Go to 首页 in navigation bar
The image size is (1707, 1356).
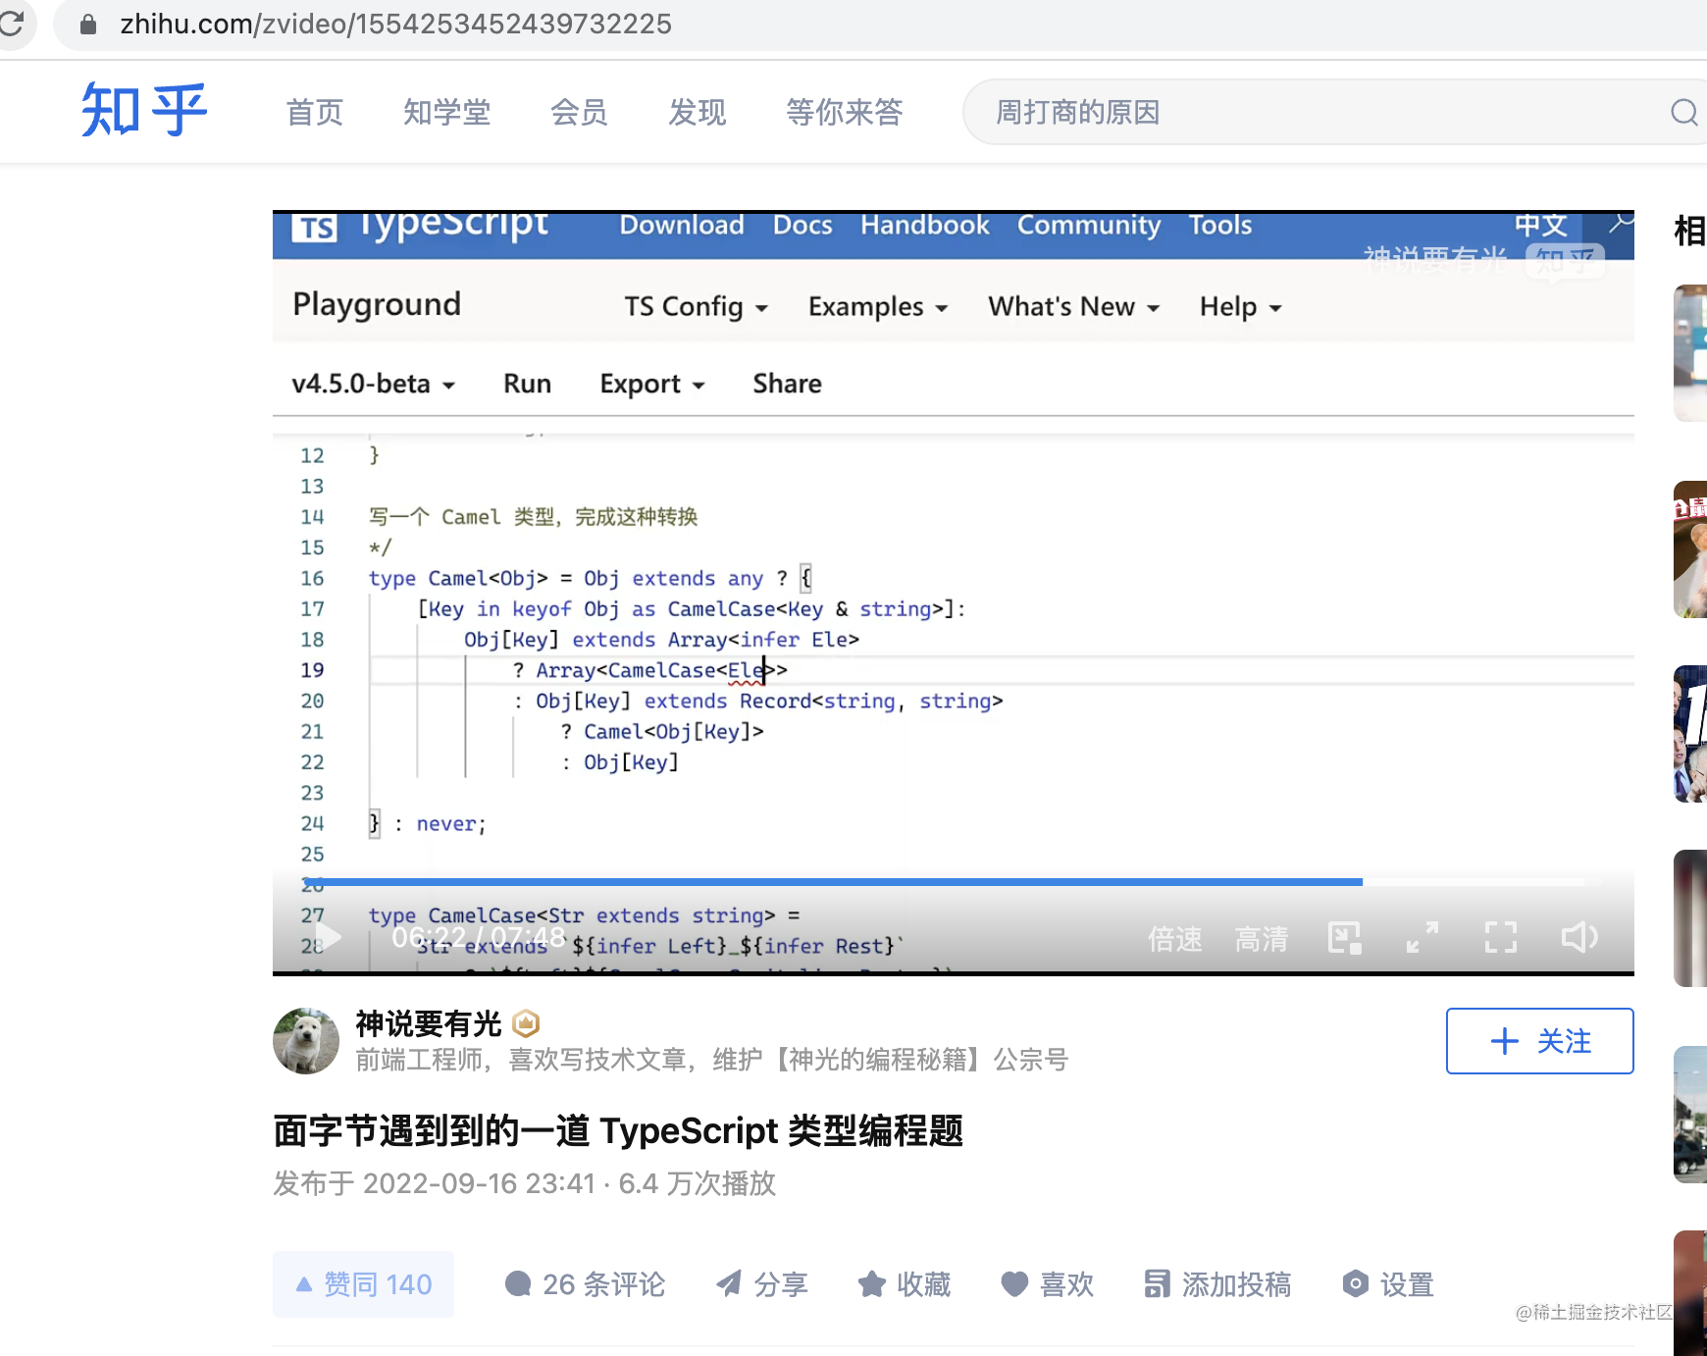pyautogui.click(x=315, y=113)
